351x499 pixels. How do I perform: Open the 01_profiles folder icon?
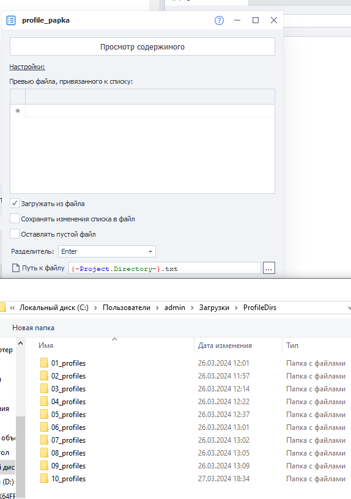44,363
